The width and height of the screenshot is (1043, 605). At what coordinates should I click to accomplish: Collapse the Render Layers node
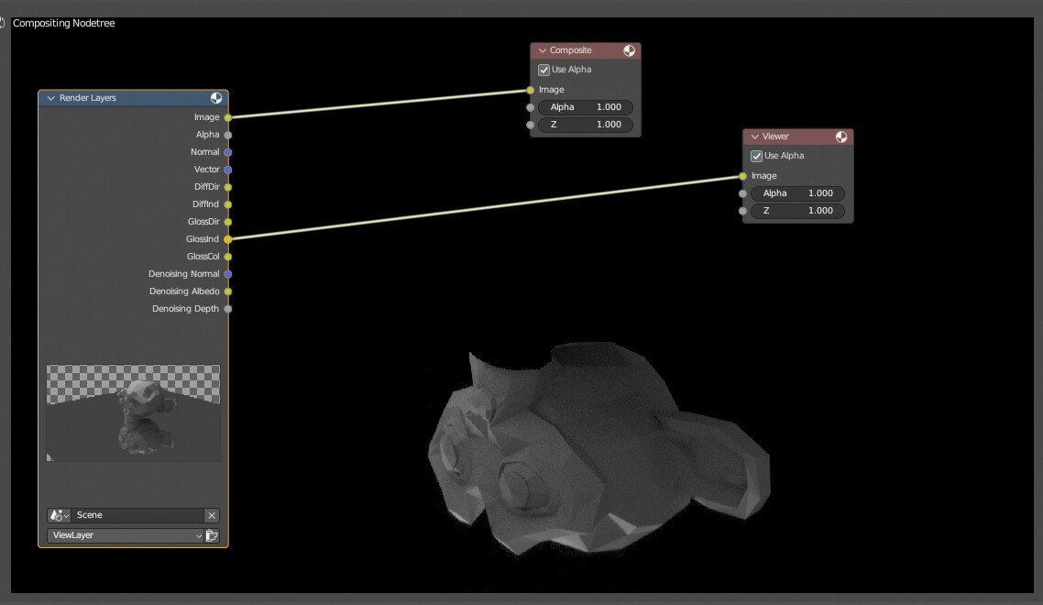pyautogui.click(x=51, y=98)
